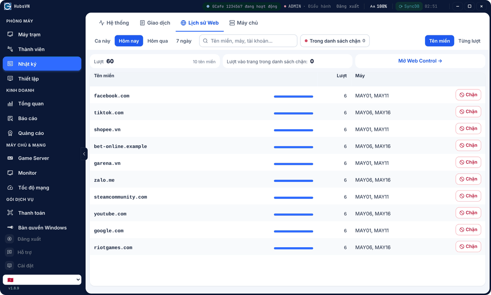Image resolution: width=491 pixels, height=295 pixels.
Task: Open Cài đặt settings
Action: 42,265
